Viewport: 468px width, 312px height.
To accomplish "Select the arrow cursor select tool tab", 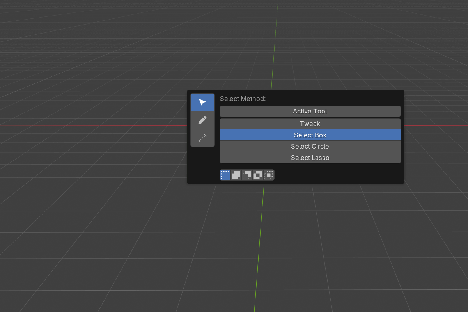I will click(x=202, y=102).
